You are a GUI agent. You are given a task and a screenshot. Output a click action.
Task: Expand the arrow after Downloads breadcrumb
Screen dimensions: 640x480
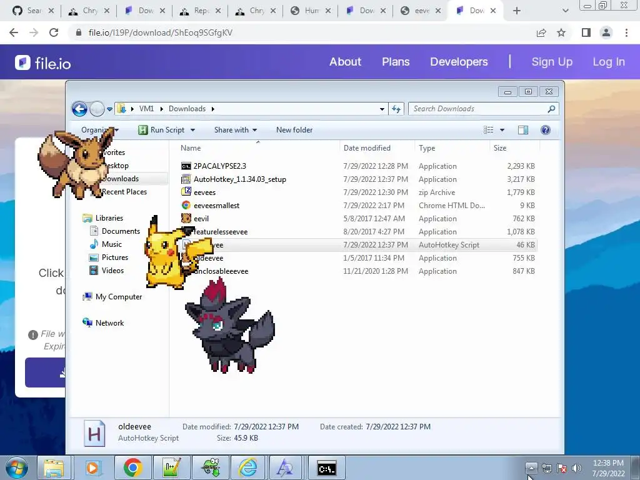pyautogui.click(x=213, y=109)
